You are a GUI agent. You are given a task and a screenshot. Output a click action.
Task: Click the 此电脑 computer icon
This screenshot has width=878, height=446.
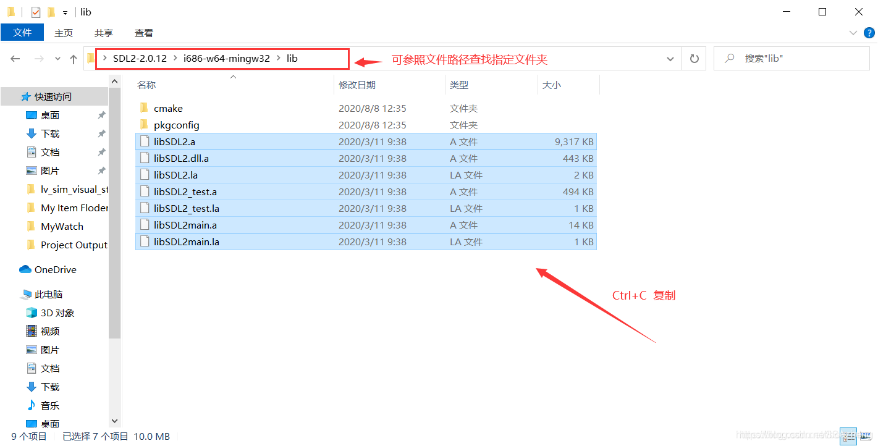pyautogui.click(x=26, y=294)
